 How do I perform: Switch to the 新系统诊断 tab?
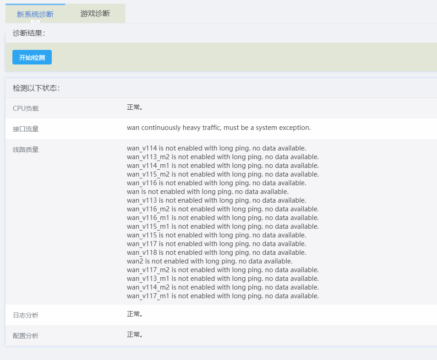(35, 14)
